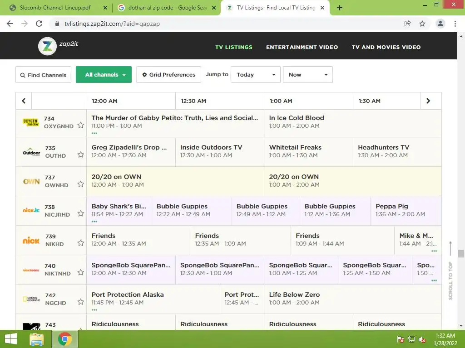Open the Oxygen channel logo

[x=30, y=122]
